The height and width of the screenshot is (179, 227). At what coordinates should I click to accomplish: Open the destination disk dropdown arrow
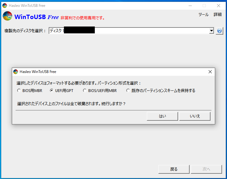click(211, 31)
